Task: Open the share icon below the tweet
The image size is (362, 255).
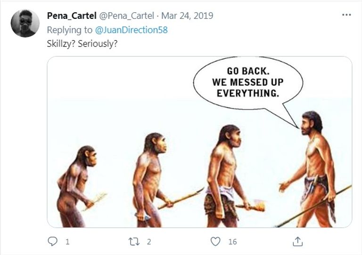Action: pos(297,241)
